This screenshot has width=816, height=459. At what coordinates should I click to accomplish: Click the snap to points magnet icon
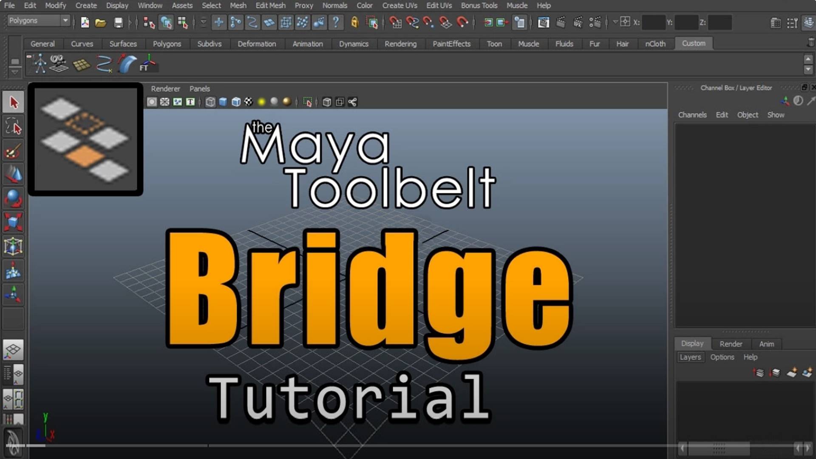(428, 22)
